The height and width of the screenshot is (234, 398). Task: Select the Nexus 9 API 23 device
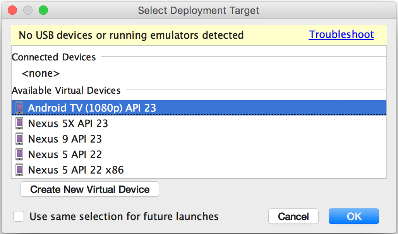point(65,139)
